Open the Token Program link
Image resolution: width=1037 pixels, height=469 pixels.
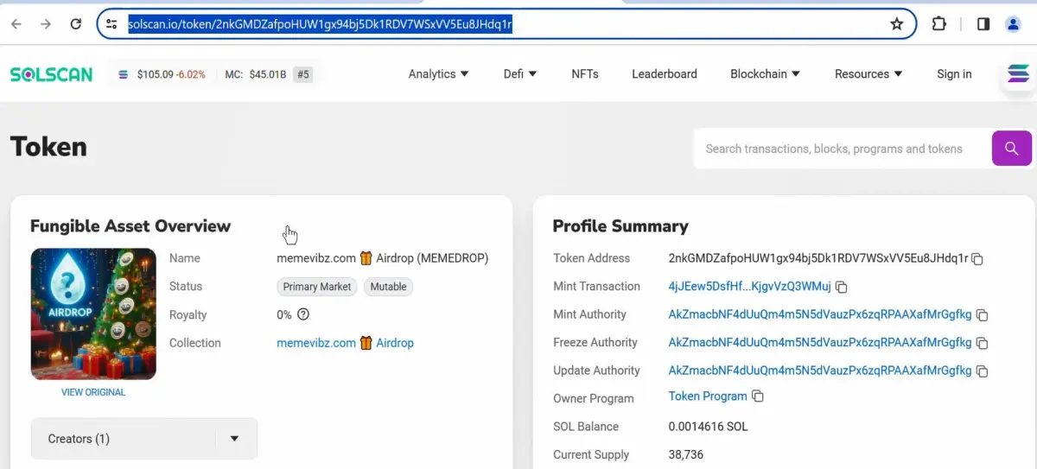(708, 396)
